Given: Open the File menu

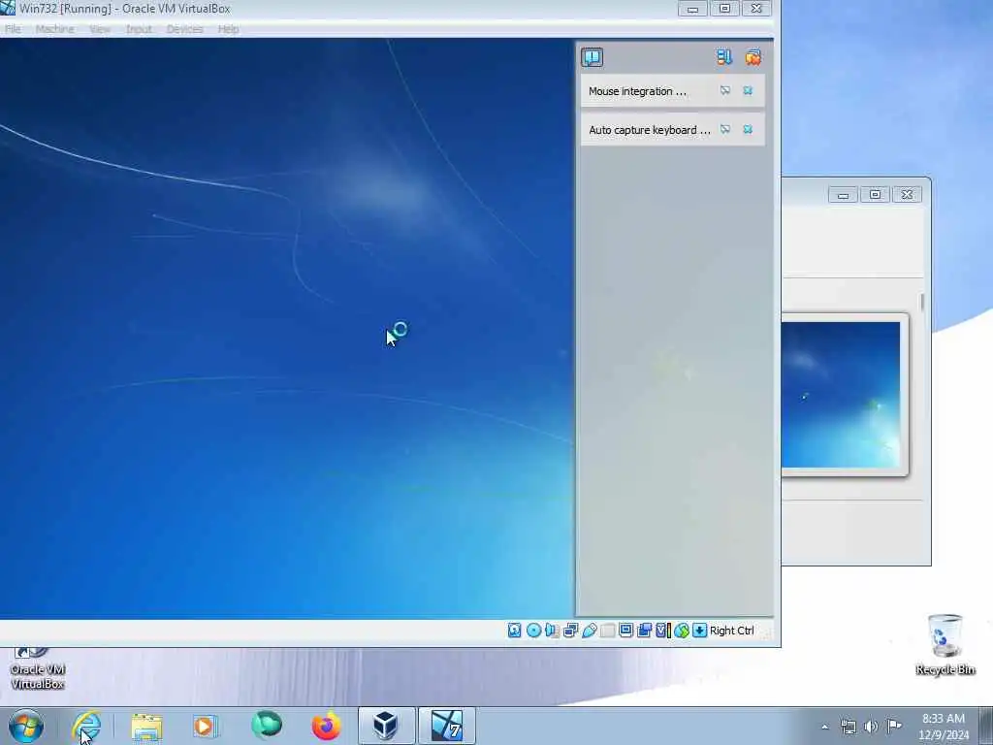Looking at the screenshot, I should (x=13, y=29).
